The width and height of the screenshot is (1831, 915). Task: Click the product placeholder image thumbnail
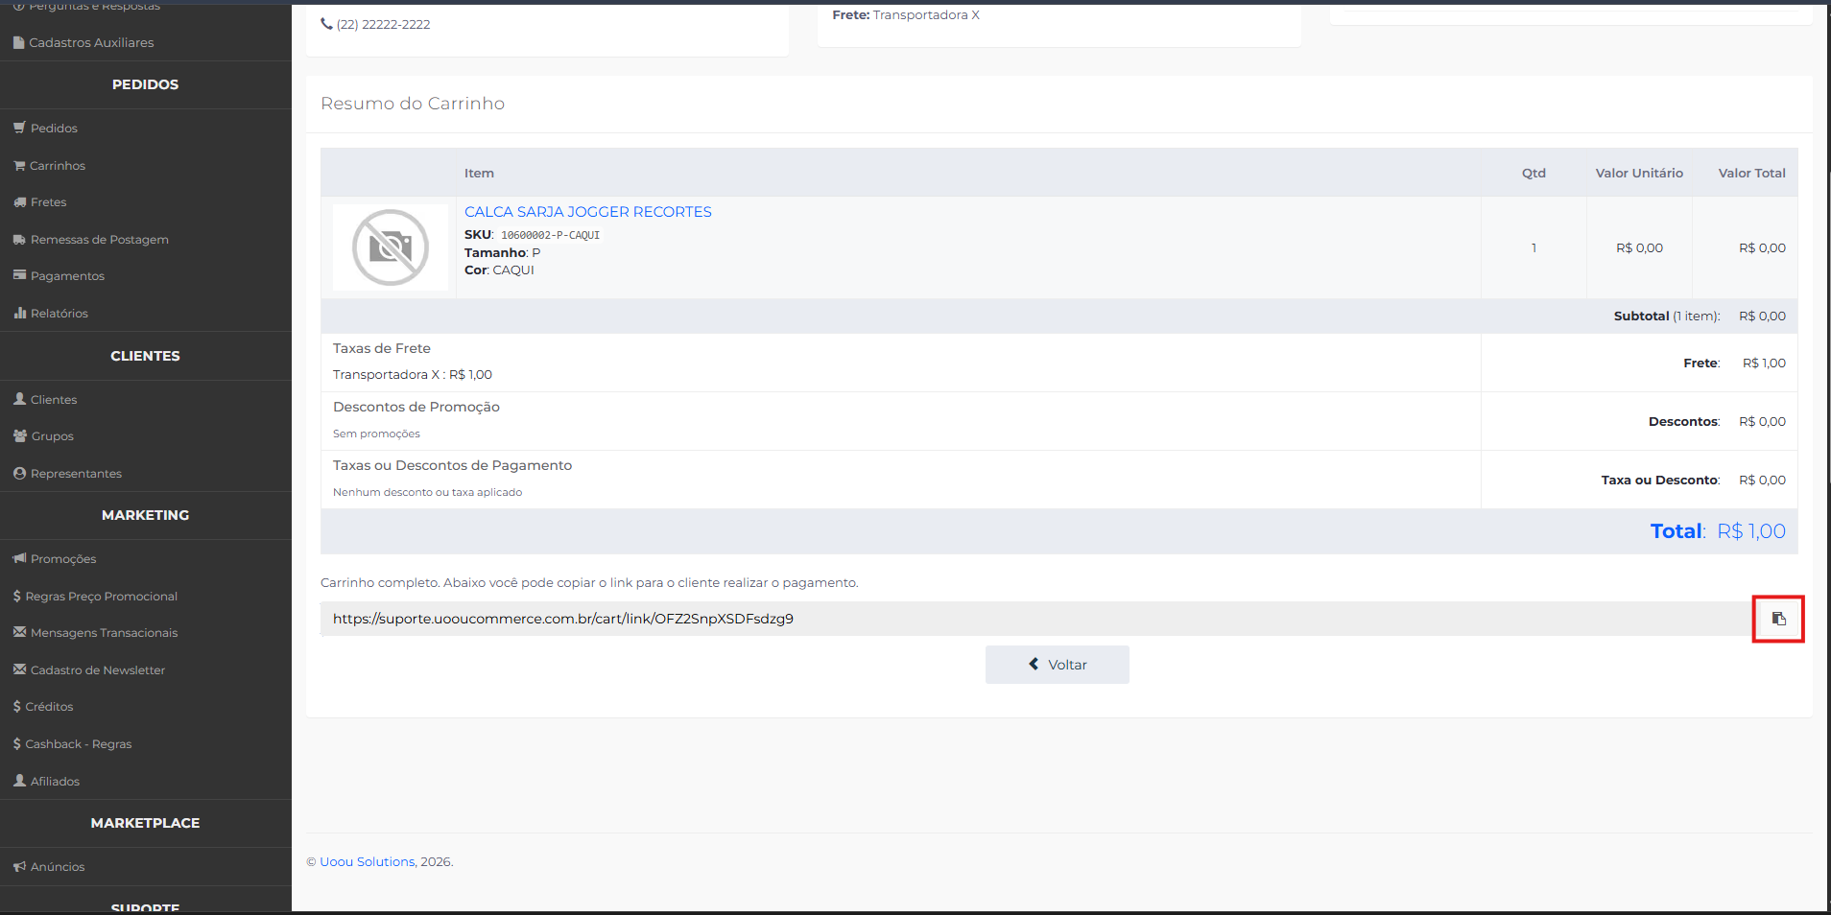point(391,247)
